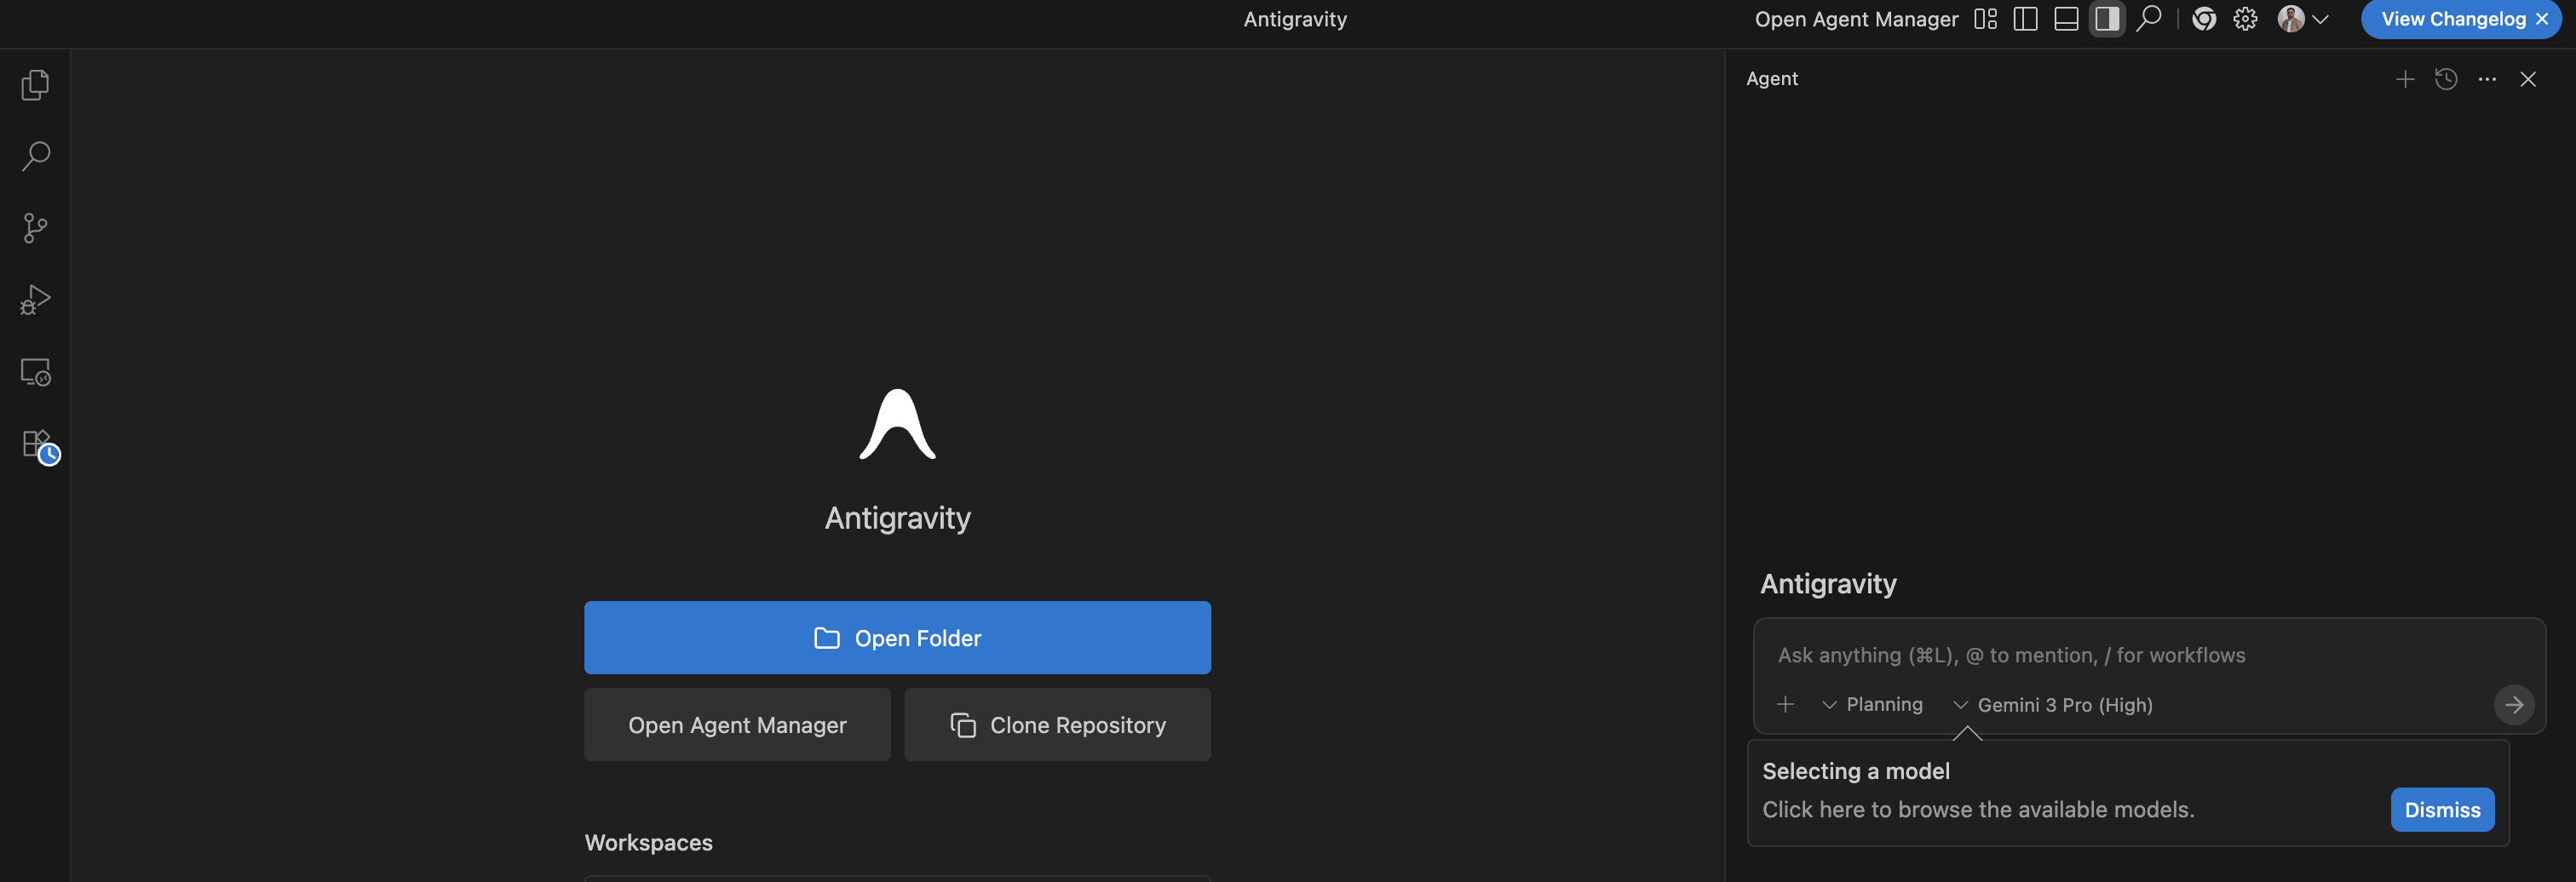Open the Explorer sidebar icon
This screenshot has height=882, width=2576.
pos(36,84)
